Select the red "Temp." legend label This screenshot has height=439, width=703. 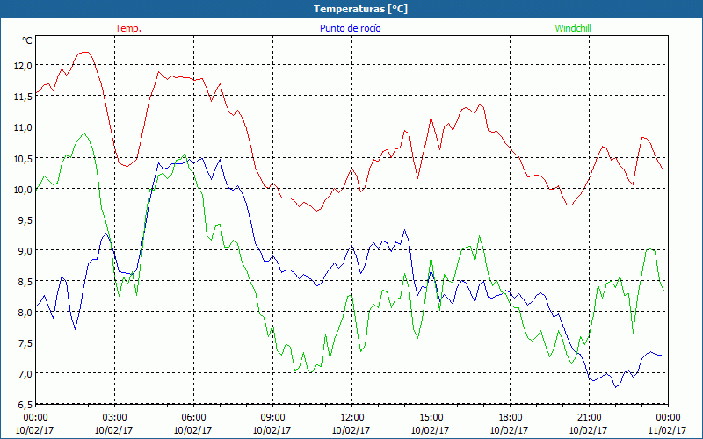click(128, 28)
